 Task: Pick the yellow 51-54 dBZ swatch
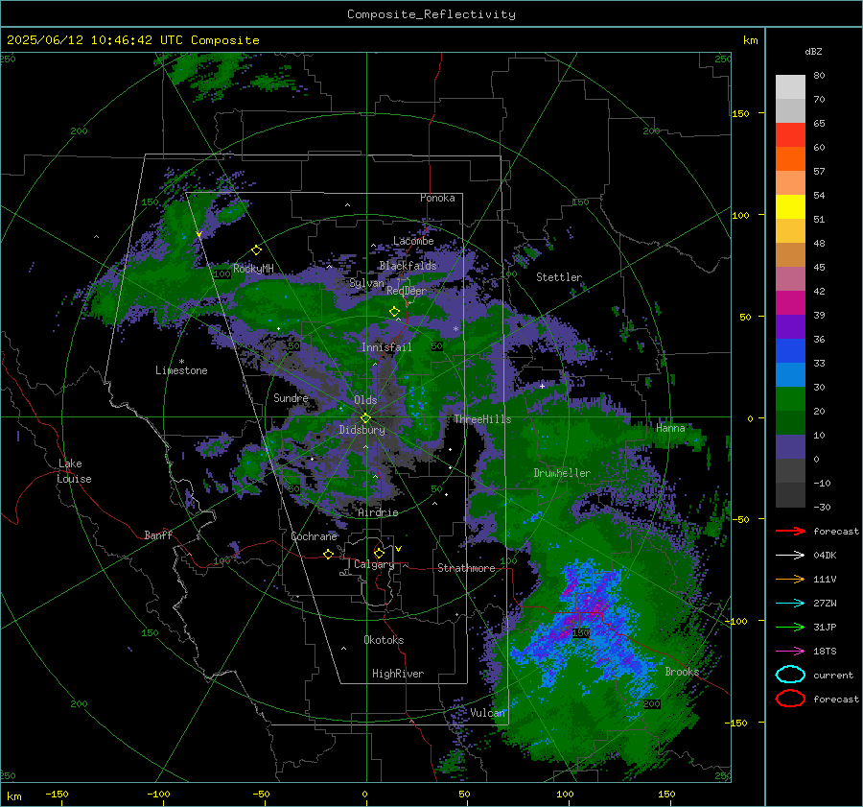pos(790,207)
